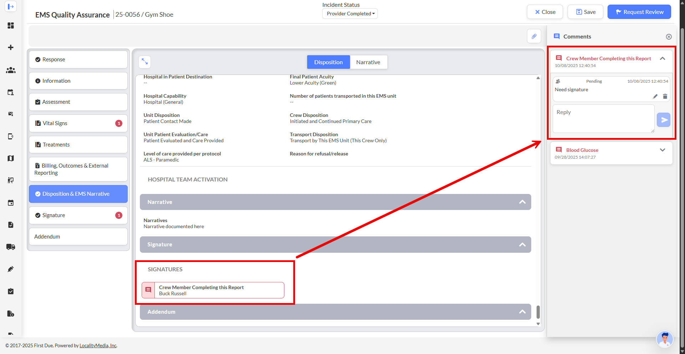This screenshot has width=685, height=354.
Task: Click the Request Review button
Action: click(x=639, y=12)
